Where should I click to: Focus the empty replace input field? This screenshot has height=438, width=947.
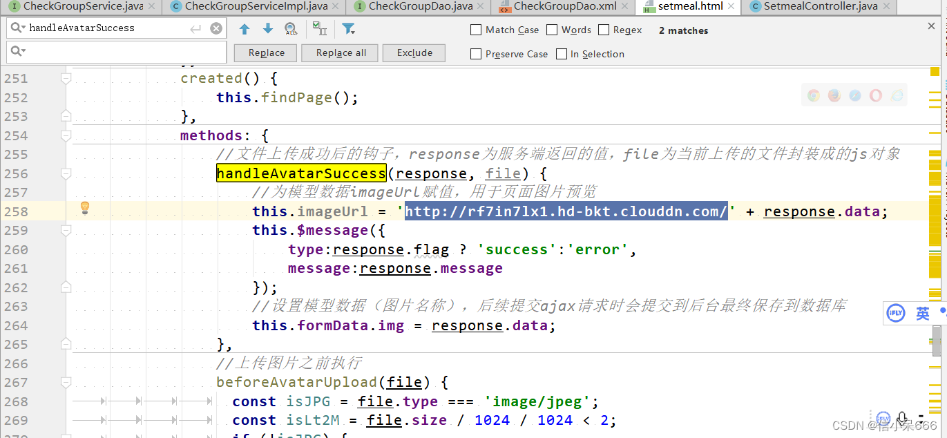point(116,52)
